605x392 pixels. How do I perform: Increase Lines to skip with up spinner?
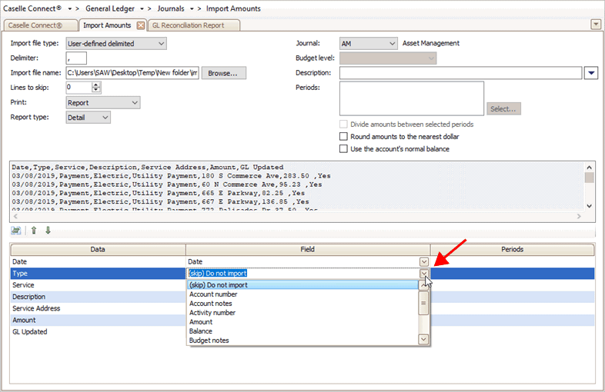[x=96, y=85]
